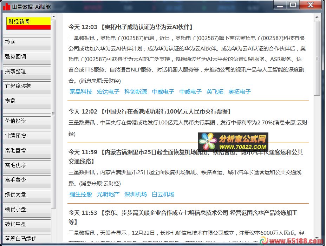Click the 奥拓电子 stock link
The height and width of the screenshot is (246, 326).
240,92
